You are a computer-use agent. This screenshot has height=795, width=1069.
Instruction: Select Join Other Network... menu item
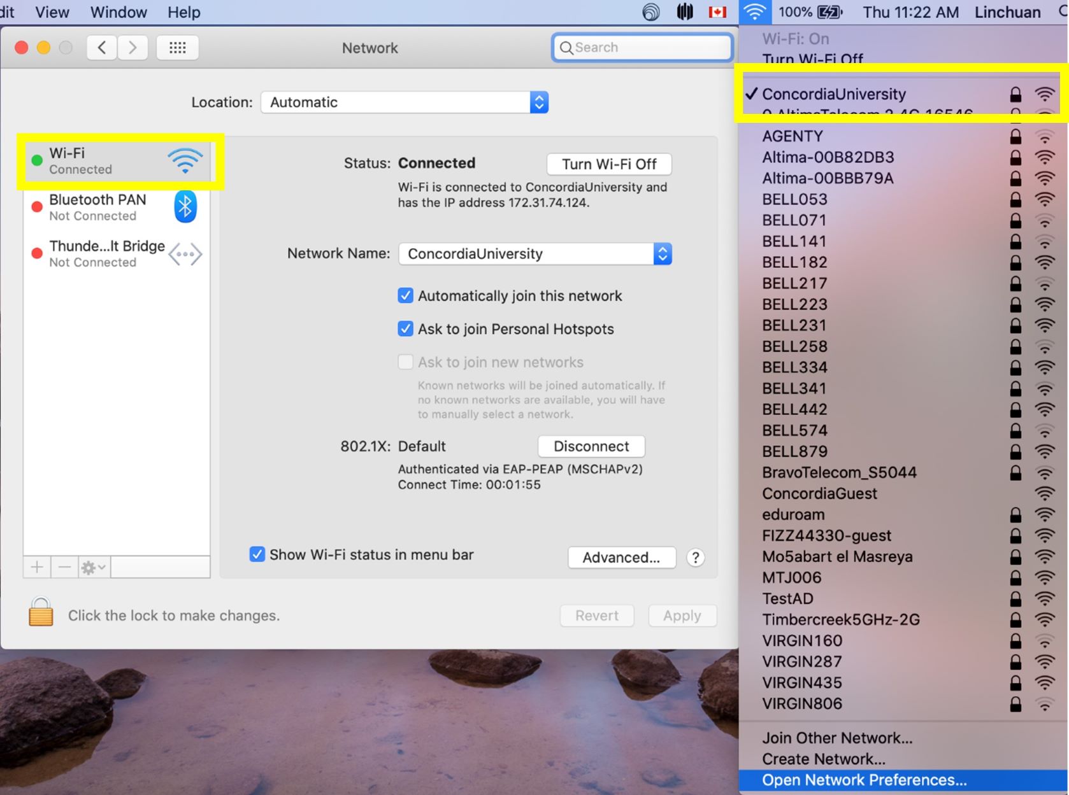(x=903, y=738)
